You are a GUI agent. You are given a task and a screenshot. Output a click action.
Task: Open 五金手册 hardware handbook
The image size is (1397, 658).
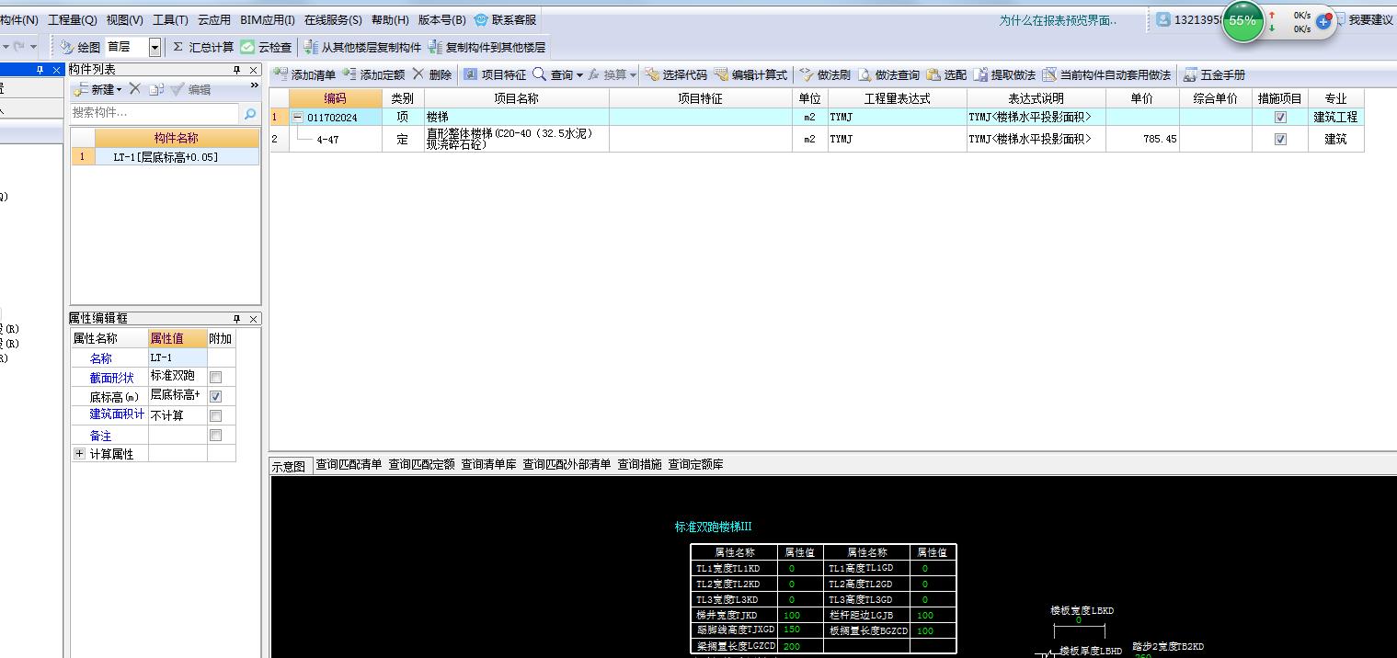[1214, 74]
